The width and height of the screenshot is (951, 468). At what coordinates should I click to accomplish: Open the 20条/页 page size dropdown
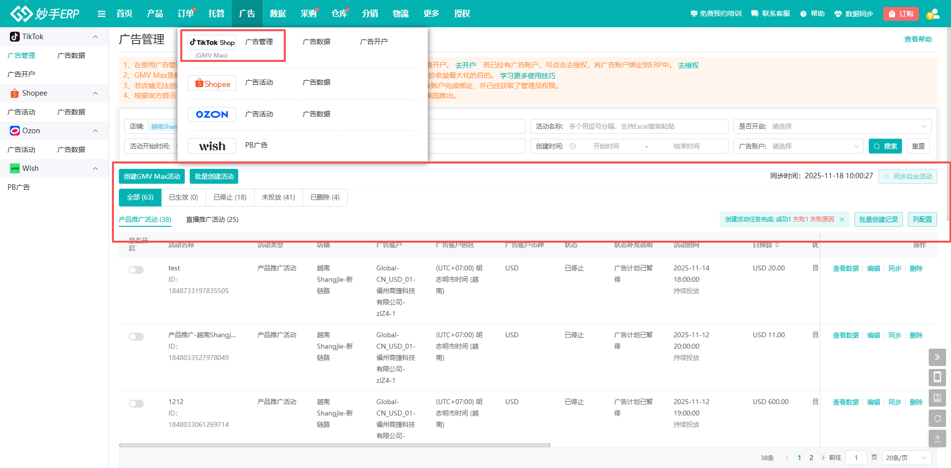tap(906, 458)
